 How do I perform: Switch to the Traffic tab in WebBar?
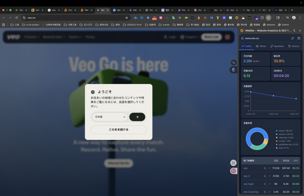[x=246, y=46]
